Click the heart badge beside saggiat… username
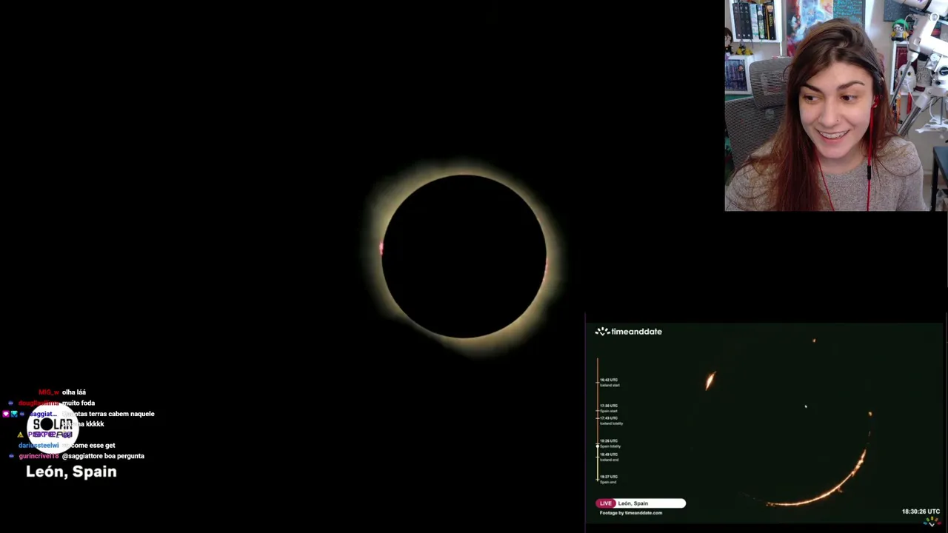The image size is (948, 533). pos(6,414)
